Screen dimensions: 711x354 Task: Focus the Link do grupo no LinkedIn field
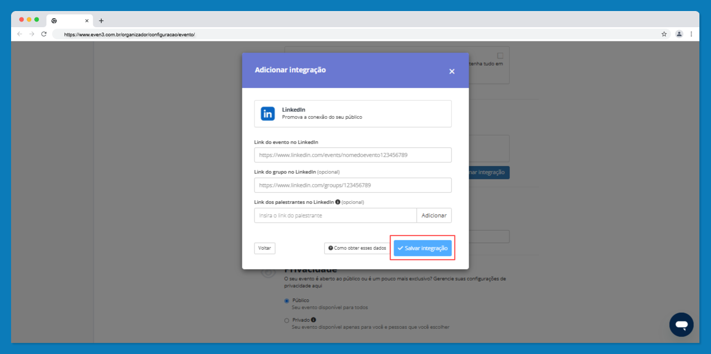[353, 185]
